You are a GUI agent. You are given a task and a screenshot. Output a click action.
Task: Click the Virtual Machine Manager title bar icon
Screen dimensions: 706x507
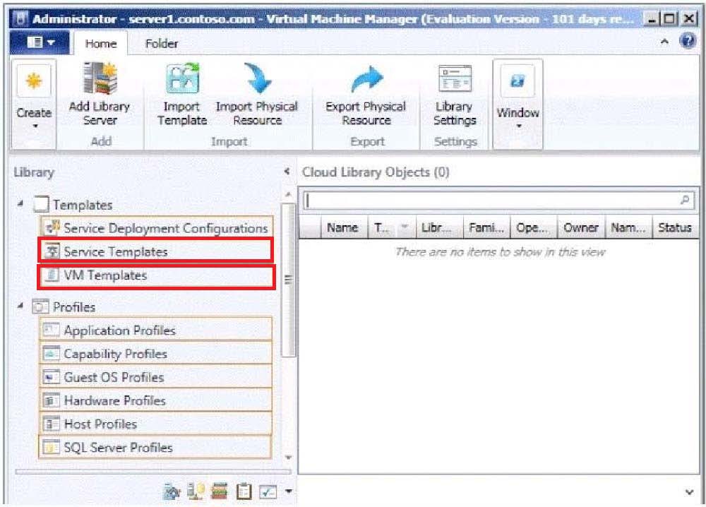coord(20,19)
